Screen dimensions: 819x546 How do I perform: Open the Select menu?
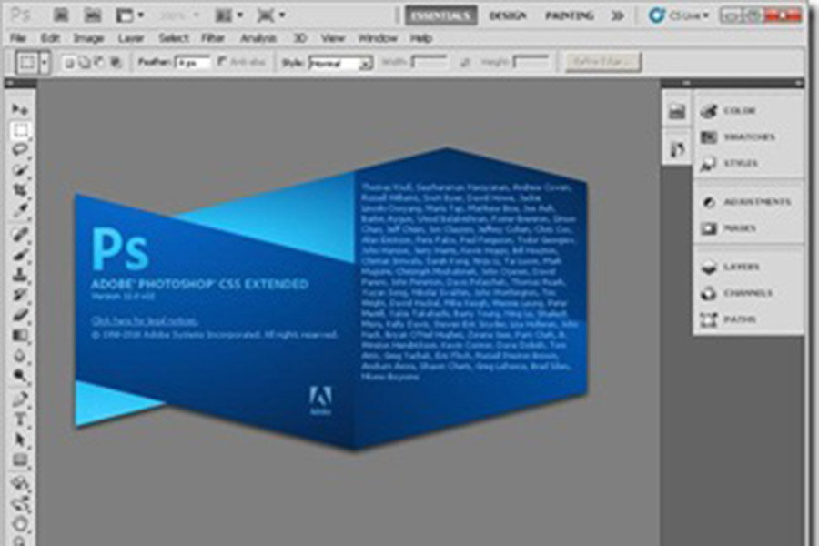click(x=174, y=38)
